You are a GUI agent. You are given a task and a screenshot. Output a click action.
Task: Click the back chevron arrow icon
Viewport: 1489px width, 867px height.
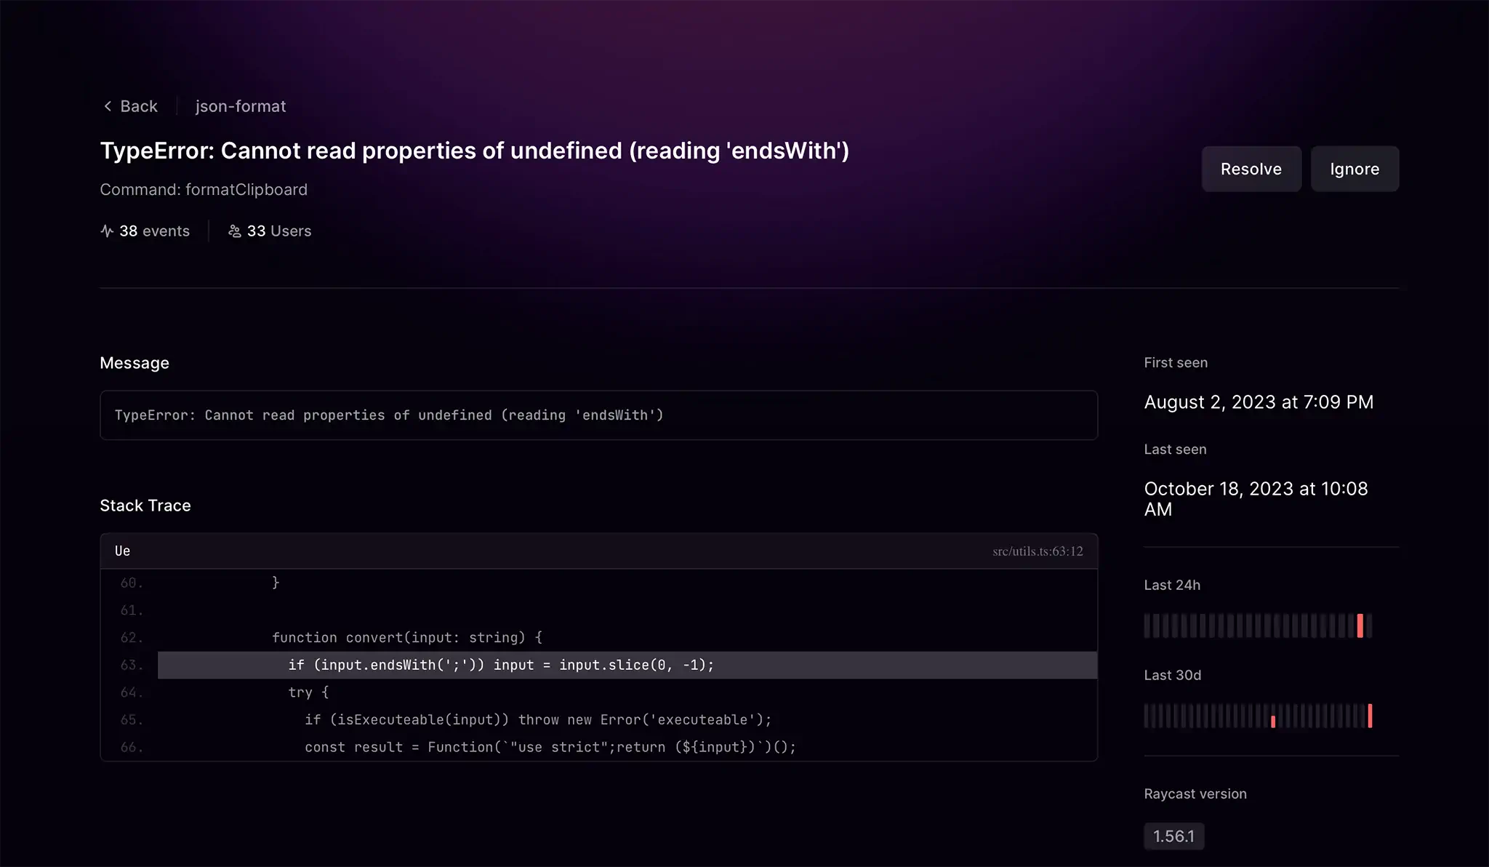pyautogui.click(x=108, y=106)
